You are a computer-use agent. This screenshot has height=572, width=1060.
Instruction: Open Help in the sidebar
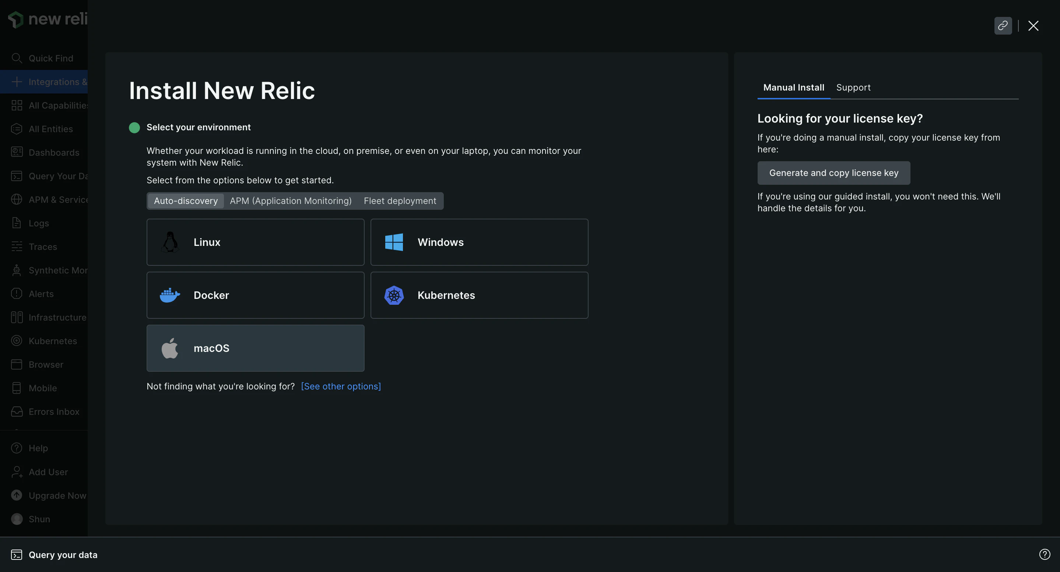pyautogui.click(x=43, y=448)
